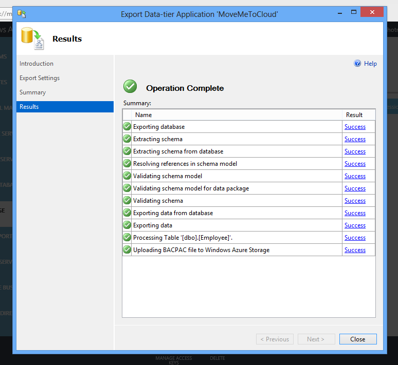Click the Result column header
The height and width of the screenshot is (365, 398).
[354, 115]
